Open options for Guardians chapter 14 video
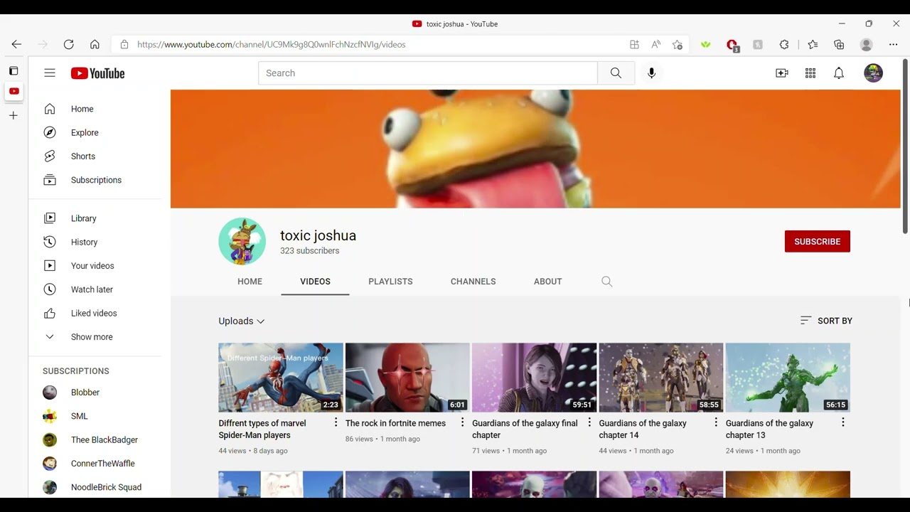Screen dimensions: 910x512 [716, 422]
